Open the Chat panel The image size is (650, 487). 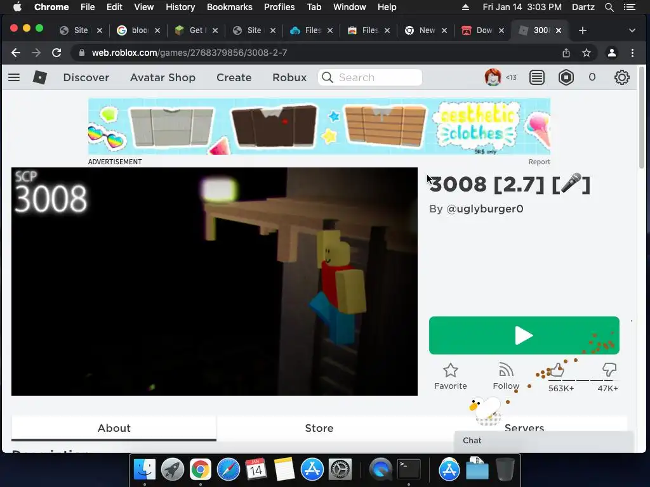[x=544, y=441]
